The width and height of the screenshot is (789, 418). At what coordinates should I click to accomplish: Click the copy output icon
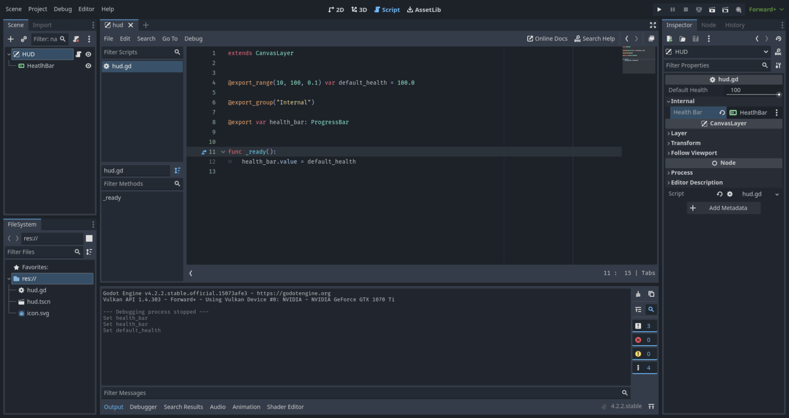coord(651,294)
